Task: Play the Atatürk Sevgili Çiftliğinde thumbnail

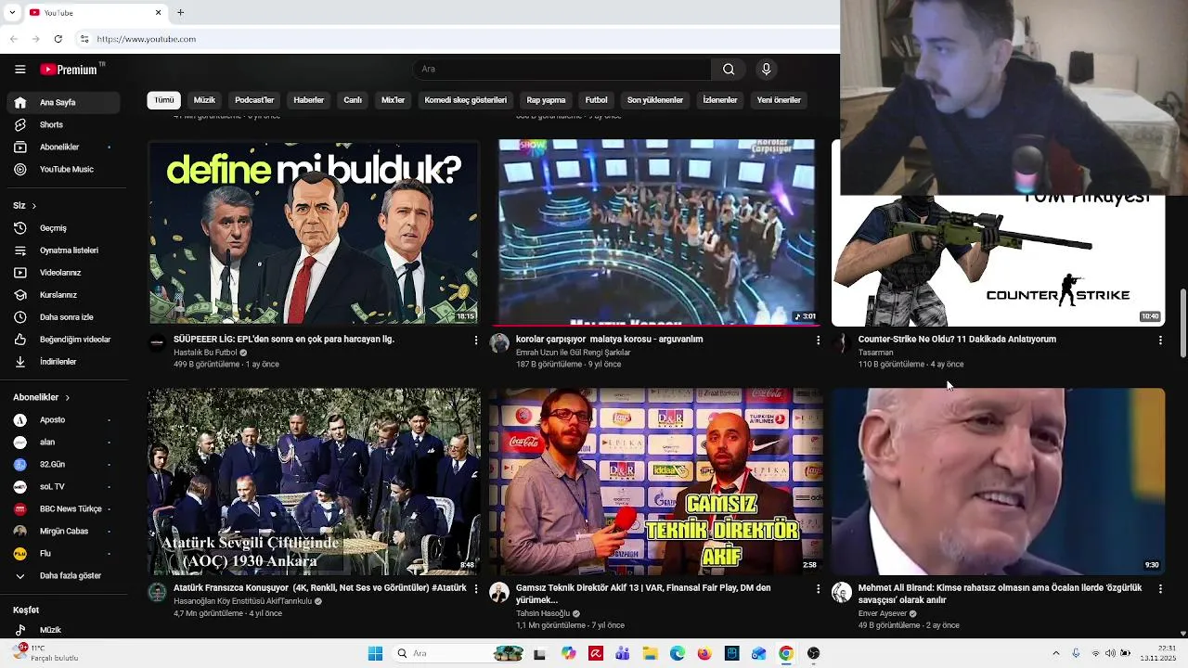Action: [x=314, y=481]
